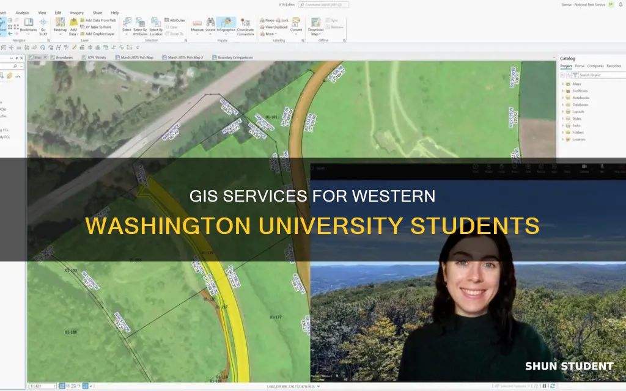
Task: Expand the Locators node in Catalog
Action: point(563,139)
